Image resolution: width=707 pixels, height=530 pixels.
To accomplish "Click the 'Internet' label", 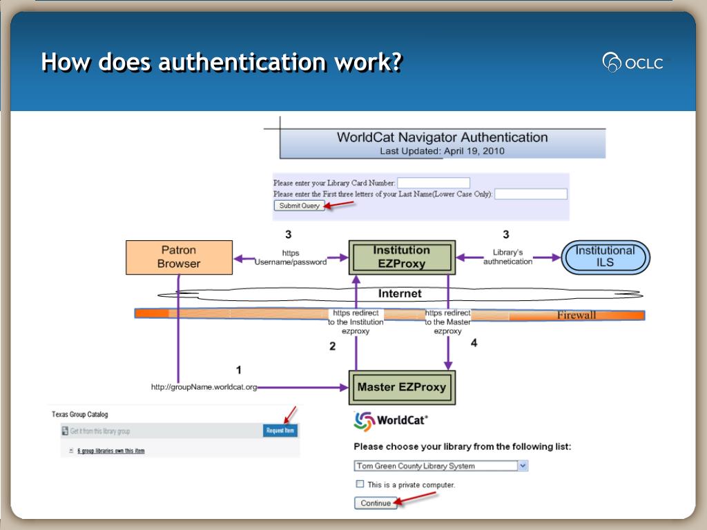I will (x=400, y=293).
